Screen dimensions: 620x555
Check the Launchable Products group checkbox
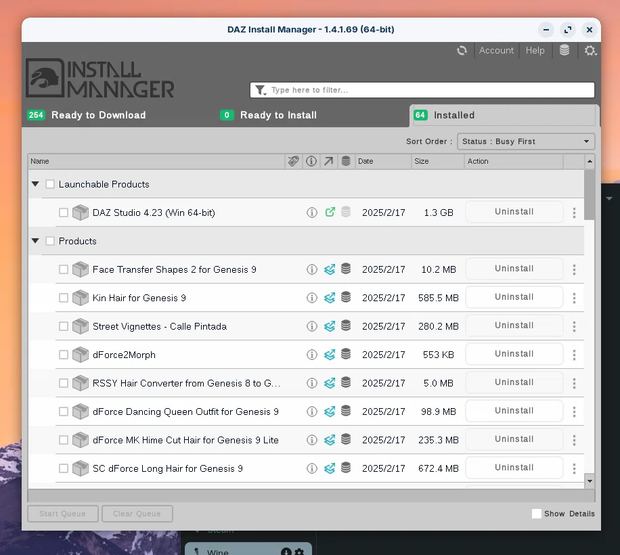tap(50, 184)
